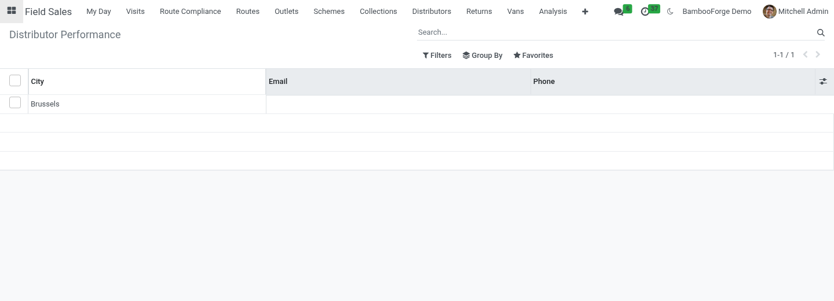Image resolution: width=834 pixels, height=301 pixels.
Task: Open the BambooForge Demo company switcher
Action: [x=716, y=12]
